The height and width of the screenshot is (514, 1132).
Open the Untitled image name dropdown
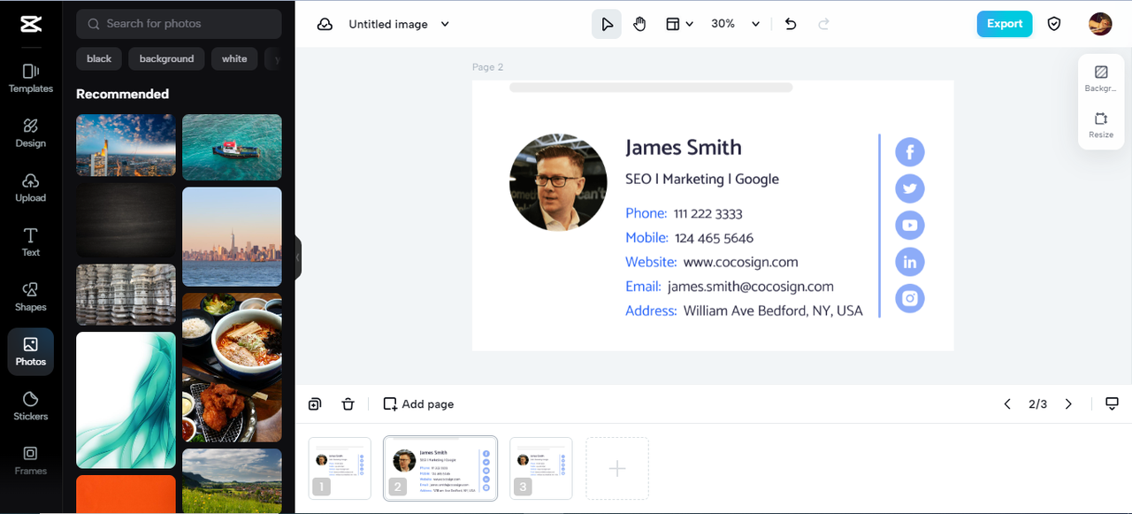click(399, 24)
